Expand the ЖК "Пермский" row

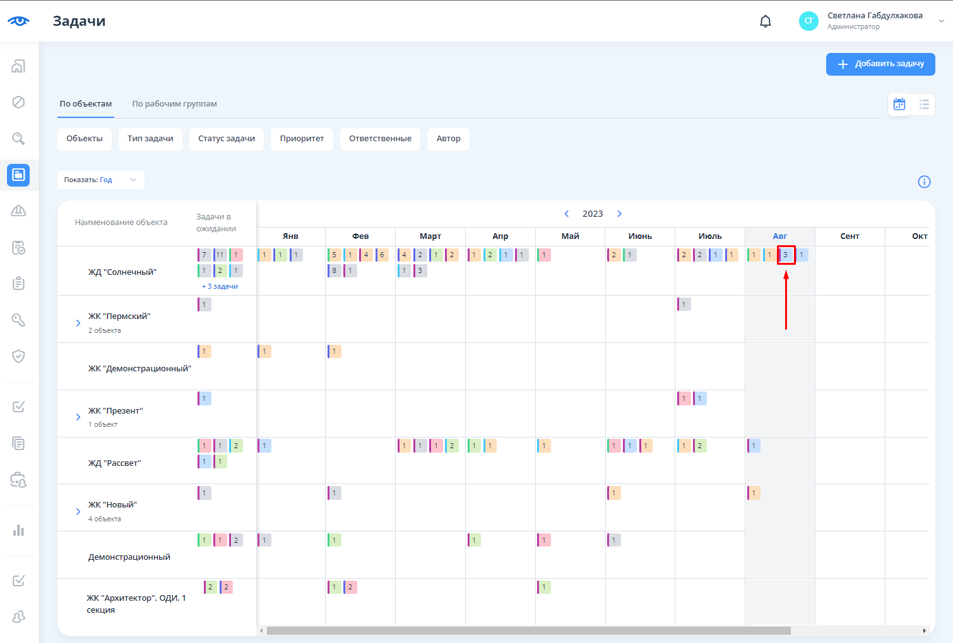pos(78,323)
